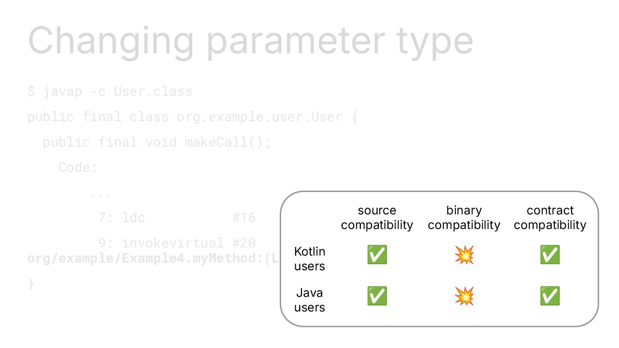Click the 'public final void makeCall();' line

click(157, 142)
